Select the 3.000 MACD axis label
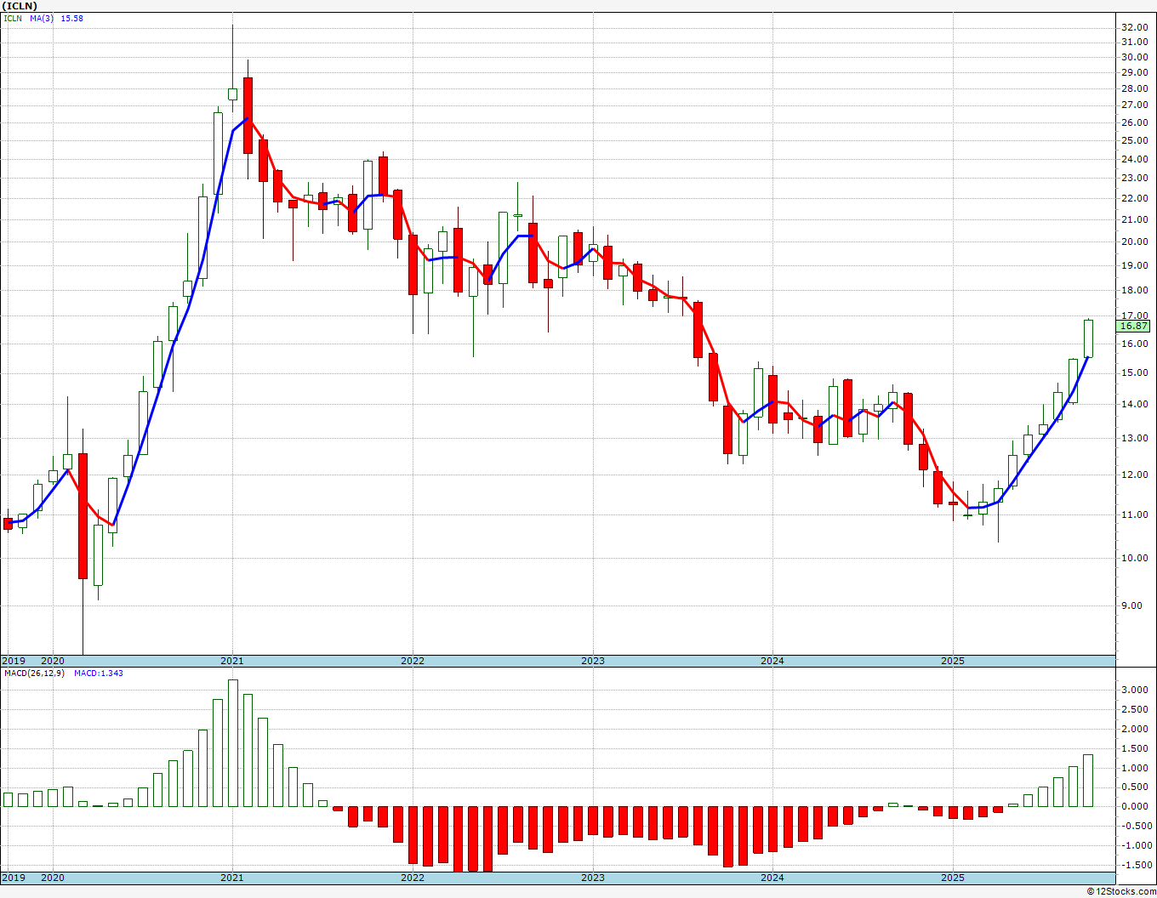This screenshot has height=898, width=1157. [x=1134, y=690]
